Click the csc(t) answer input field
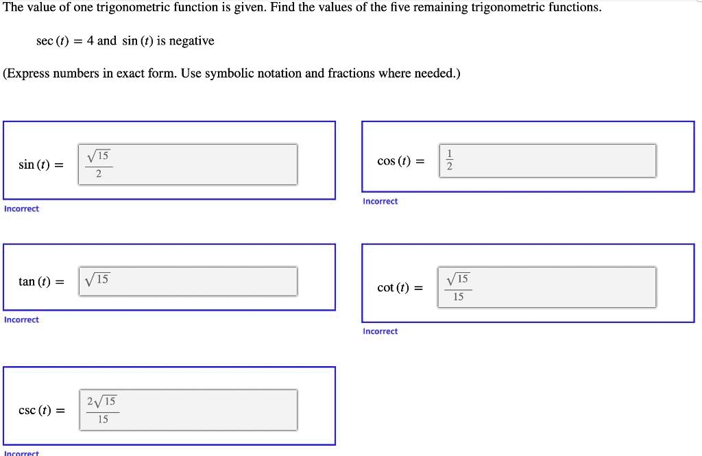The image size is (702, 456). pyautogui.click(x=189, y=409)
